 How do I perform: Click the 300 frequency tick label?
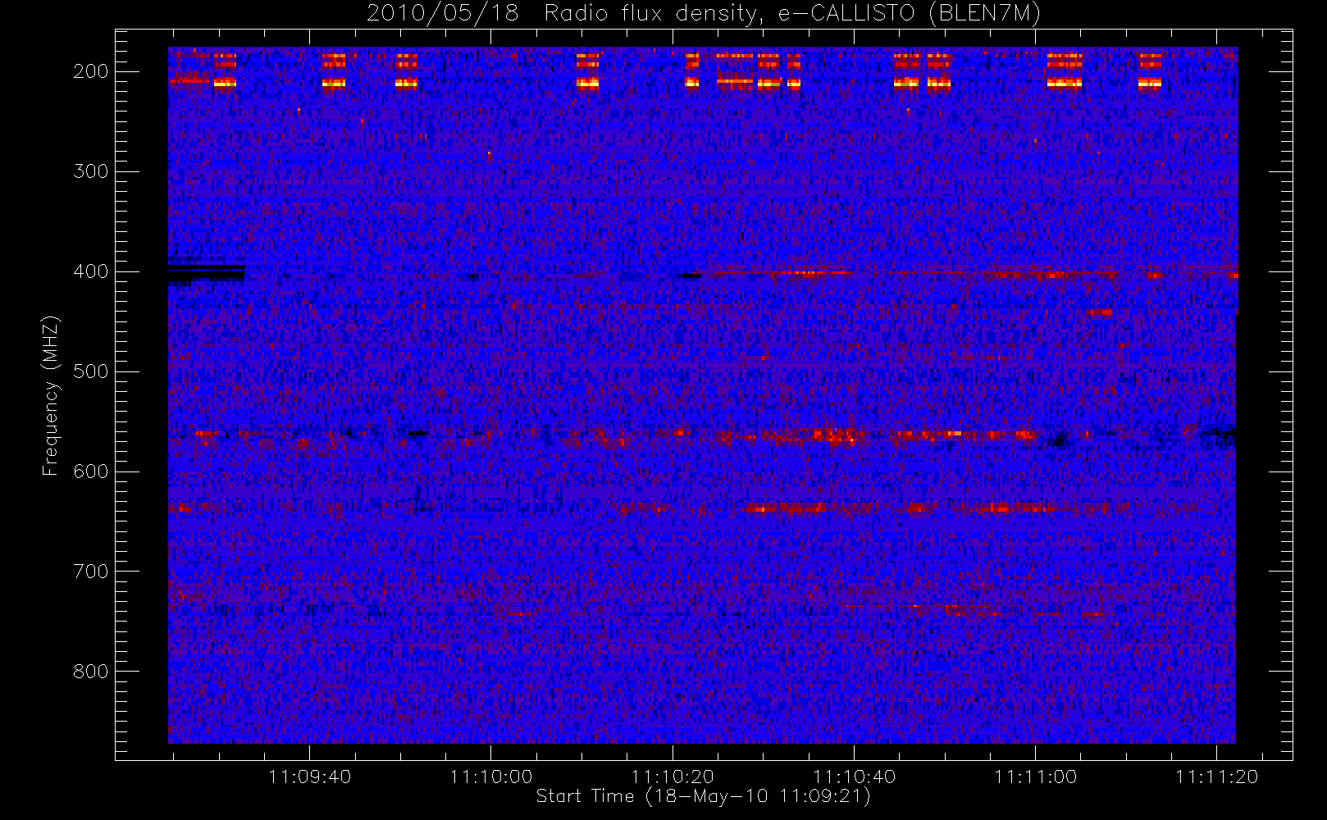(x=91, y=171)
